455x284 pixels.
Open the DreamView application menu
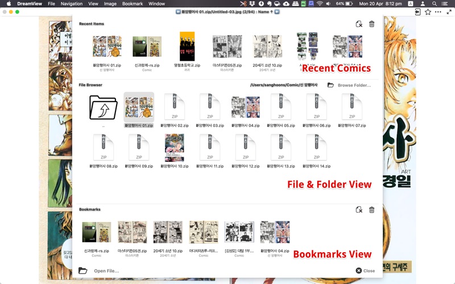point(30,4)
